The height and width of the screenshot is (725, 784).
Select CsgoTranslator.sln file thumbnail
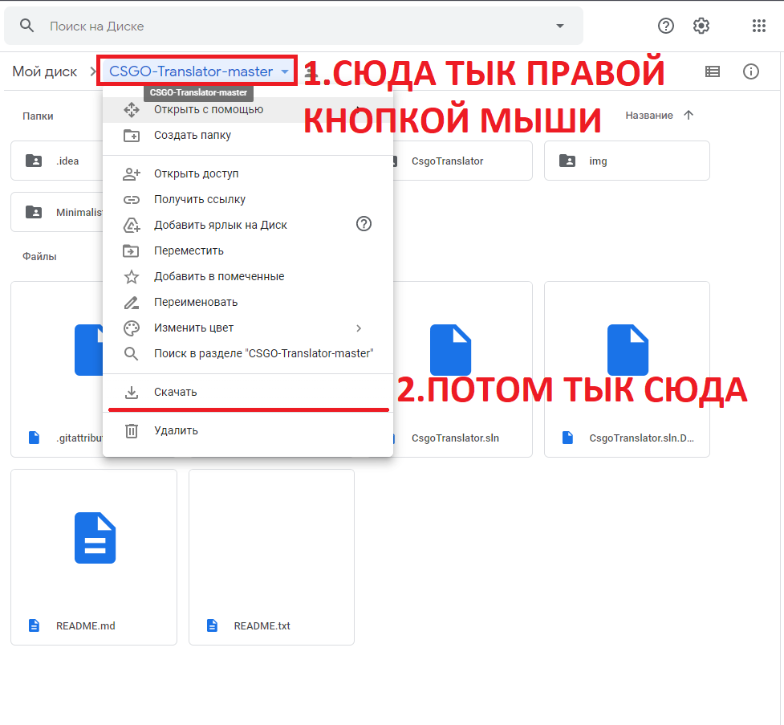[450, 350]
